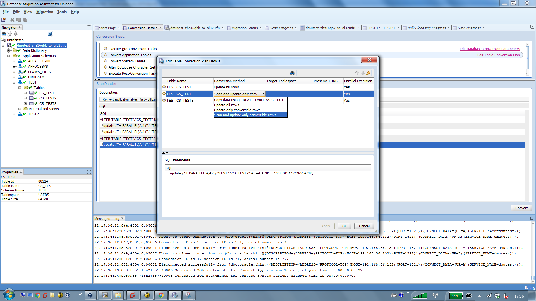Expand SQL update statement in dialog
This screenshot has width=536, height=301.
click(x=167, y=173)
